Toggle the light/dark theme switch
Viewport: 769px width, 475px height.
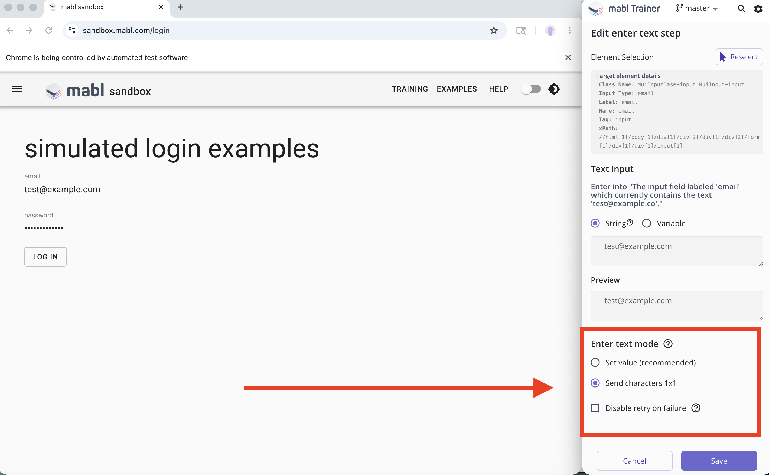[532, 89]
